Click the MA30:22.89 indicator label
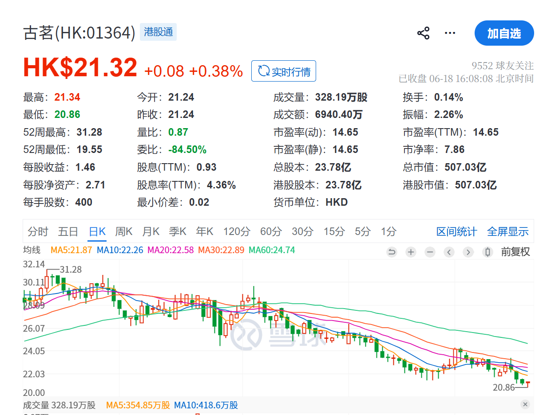Image resolution: width=539 pixels, height=415 pixels. pyautogui.click(x=221, y=250)
